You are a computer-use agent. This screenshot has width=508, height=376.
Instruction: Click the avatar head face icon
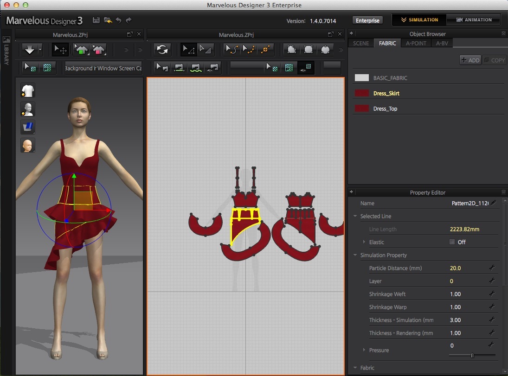tap(28, 146)
